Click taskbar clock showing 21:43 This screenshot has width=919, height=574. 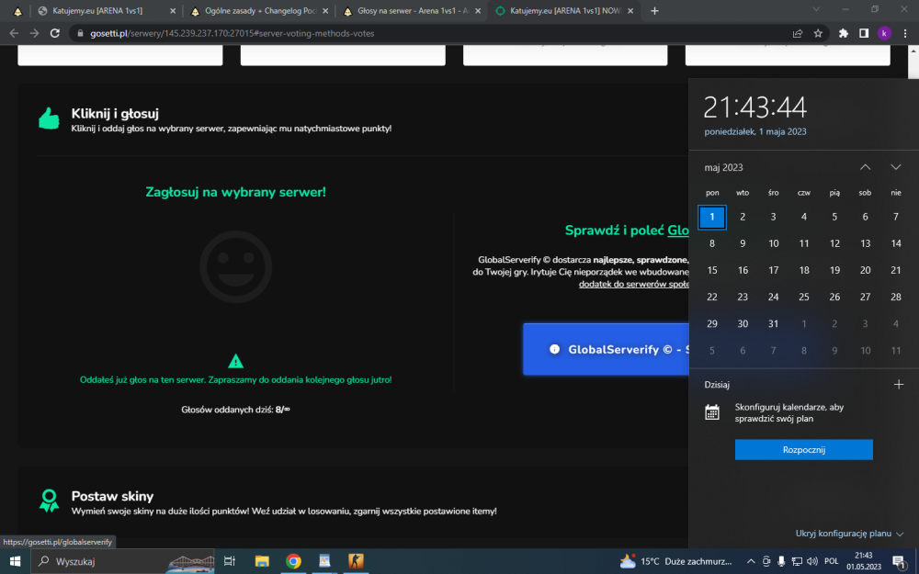[x=863, y=561]
